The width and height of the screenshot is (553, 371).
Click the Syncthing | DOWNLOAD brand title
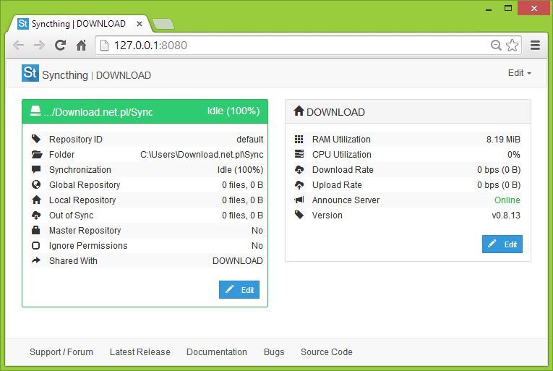(x=96, y=75)
